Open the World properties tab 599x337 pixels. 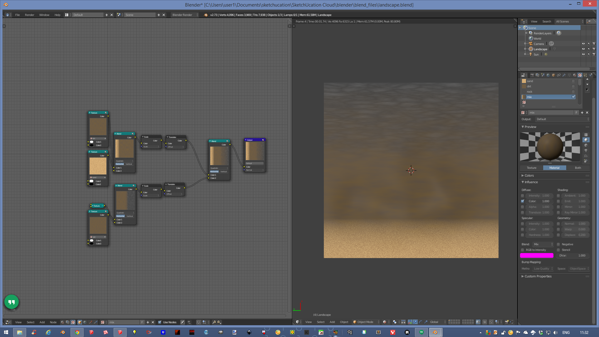coord(548,75)
